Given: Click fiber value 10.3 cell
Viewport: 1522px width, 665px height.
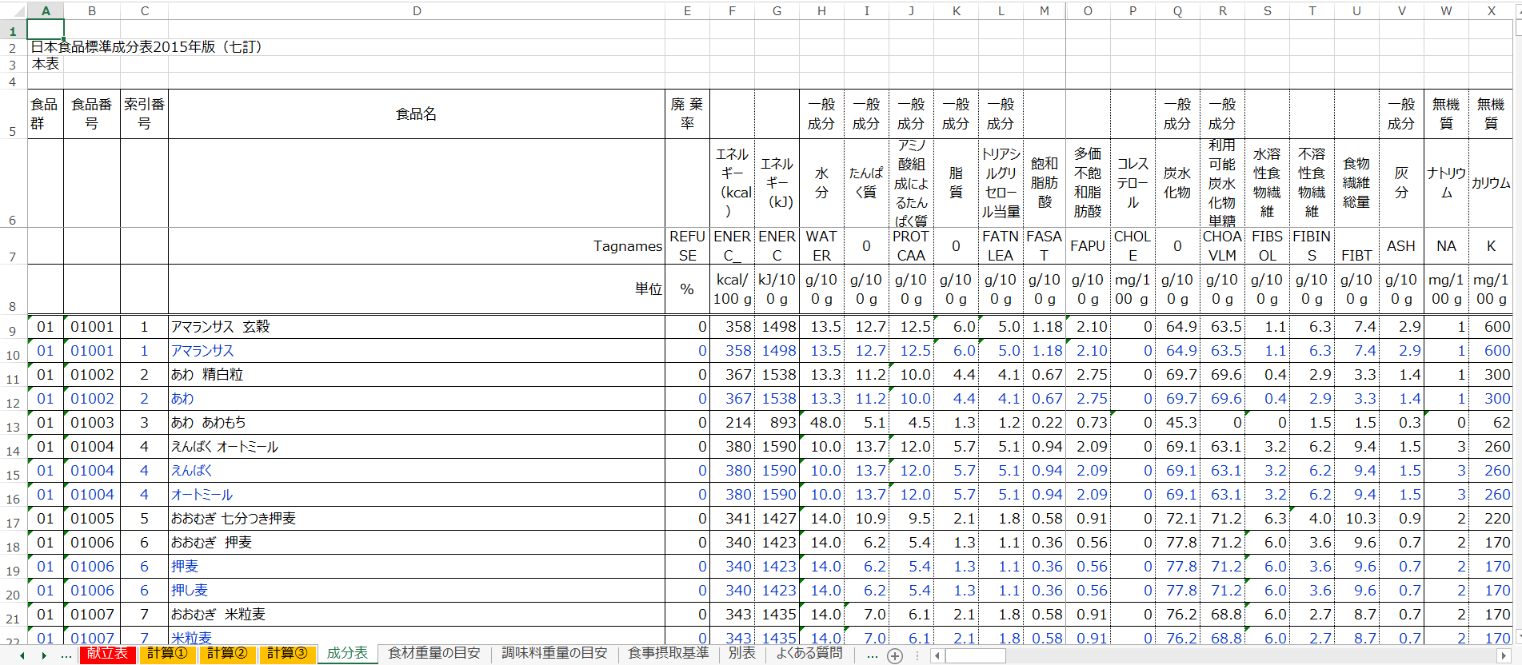Looking at the screenshot, I should 1356,519.
